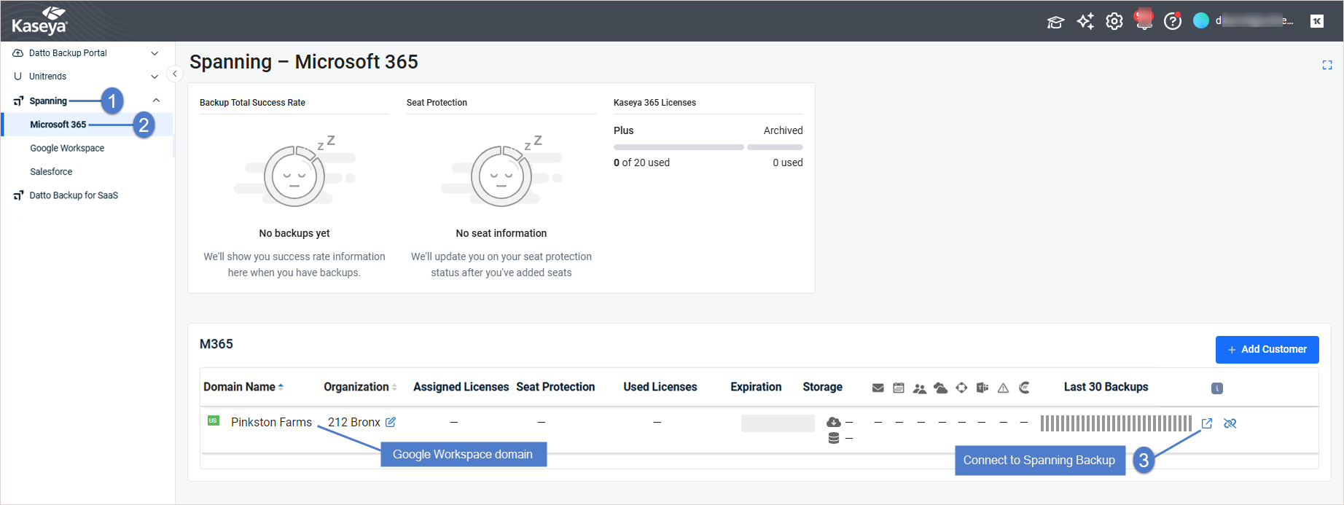Open Google Workspace in the sidebar

67,148
